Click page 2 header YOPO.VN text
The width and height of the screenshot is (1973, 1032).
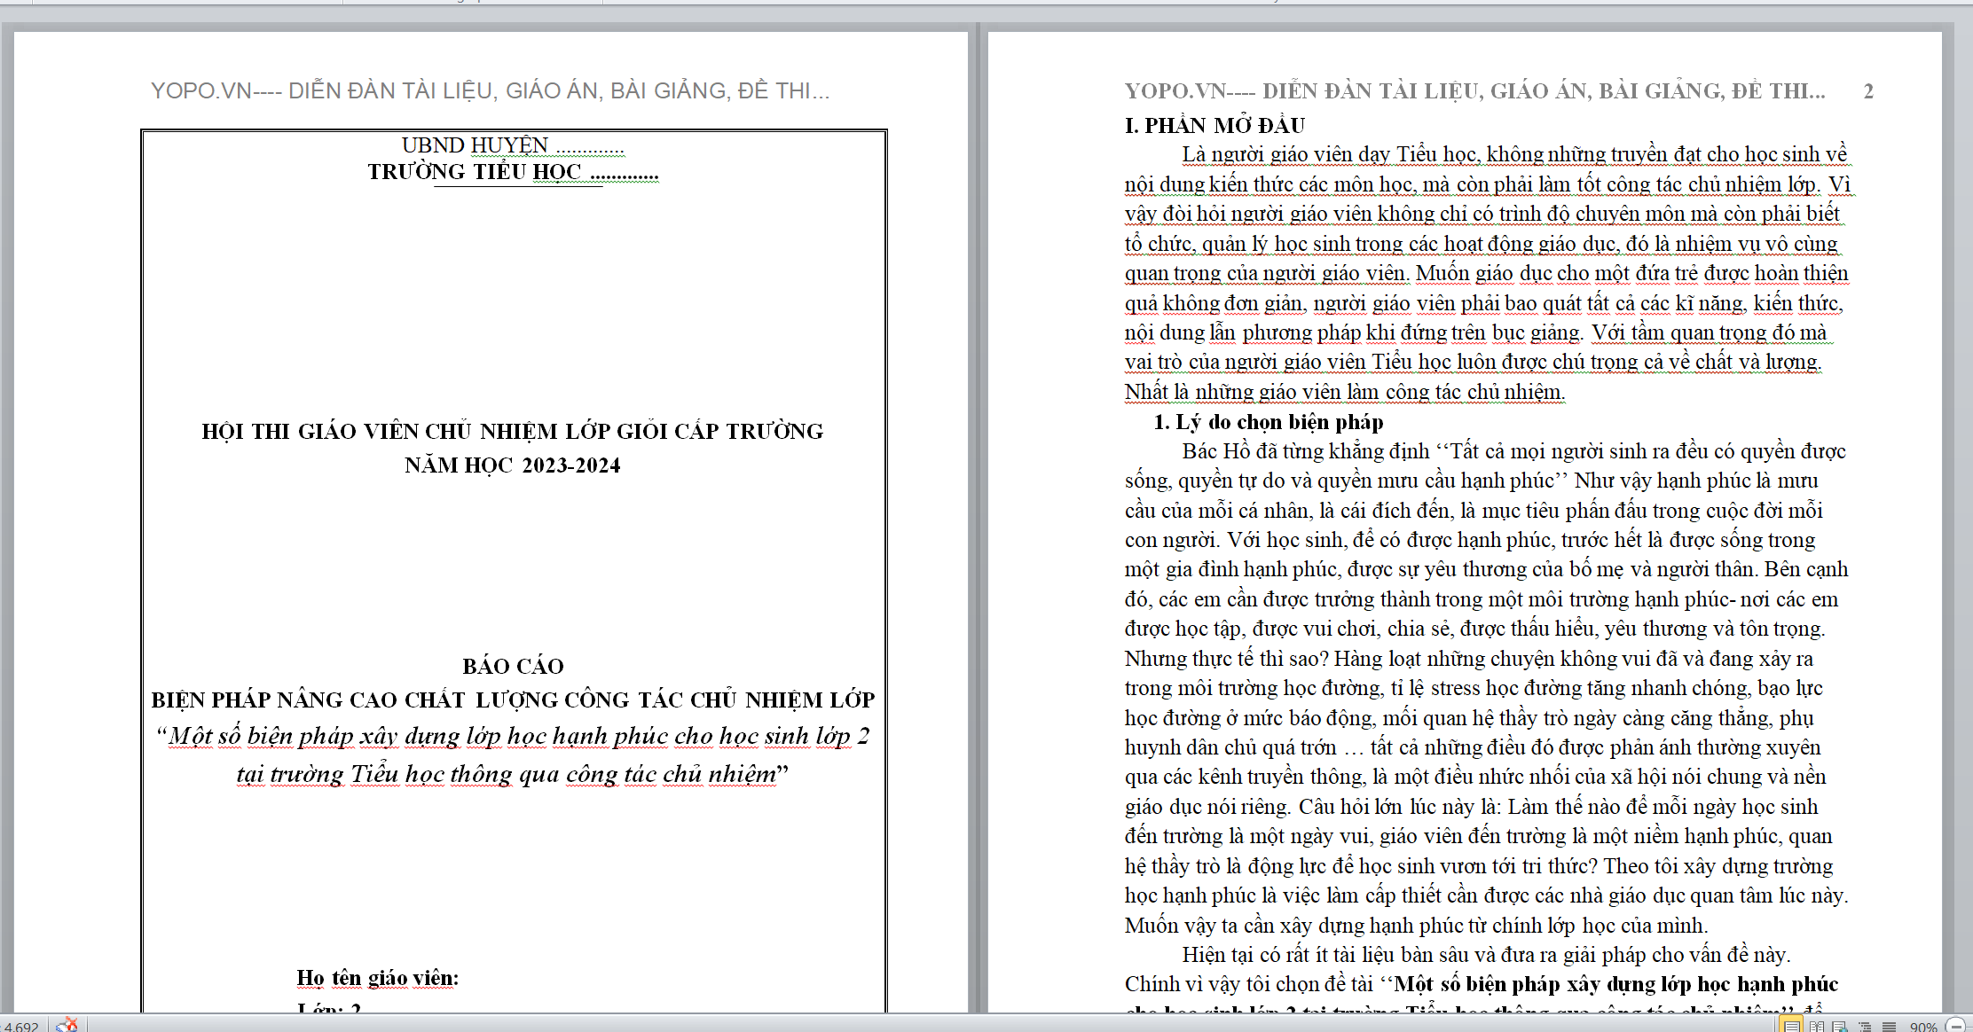pyautogui.click(x=1474, y=91)
